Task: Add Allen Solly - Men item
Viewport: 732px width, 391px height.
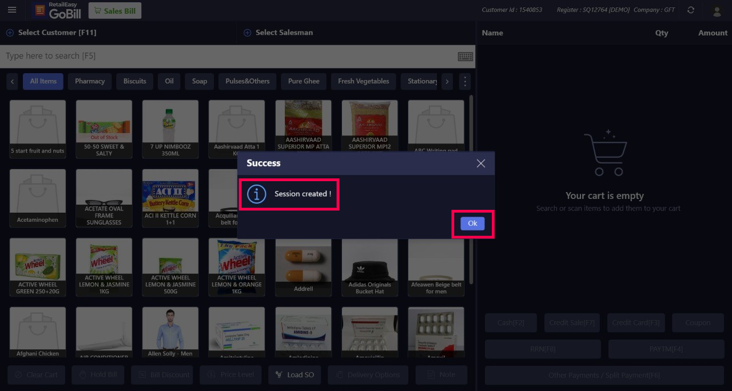Action: pos(170,333)
